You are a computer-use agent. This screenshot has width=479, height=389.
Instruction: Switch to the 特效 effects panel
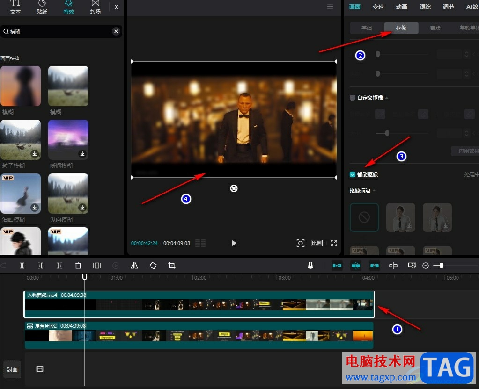pyautogui.click(x=68, y=7)
